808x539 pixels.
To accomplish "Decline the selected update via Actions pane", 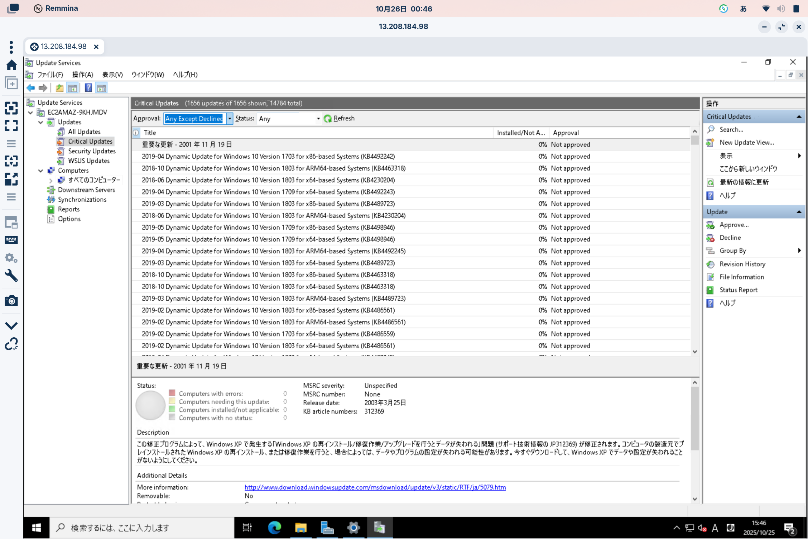I will 730,238.
